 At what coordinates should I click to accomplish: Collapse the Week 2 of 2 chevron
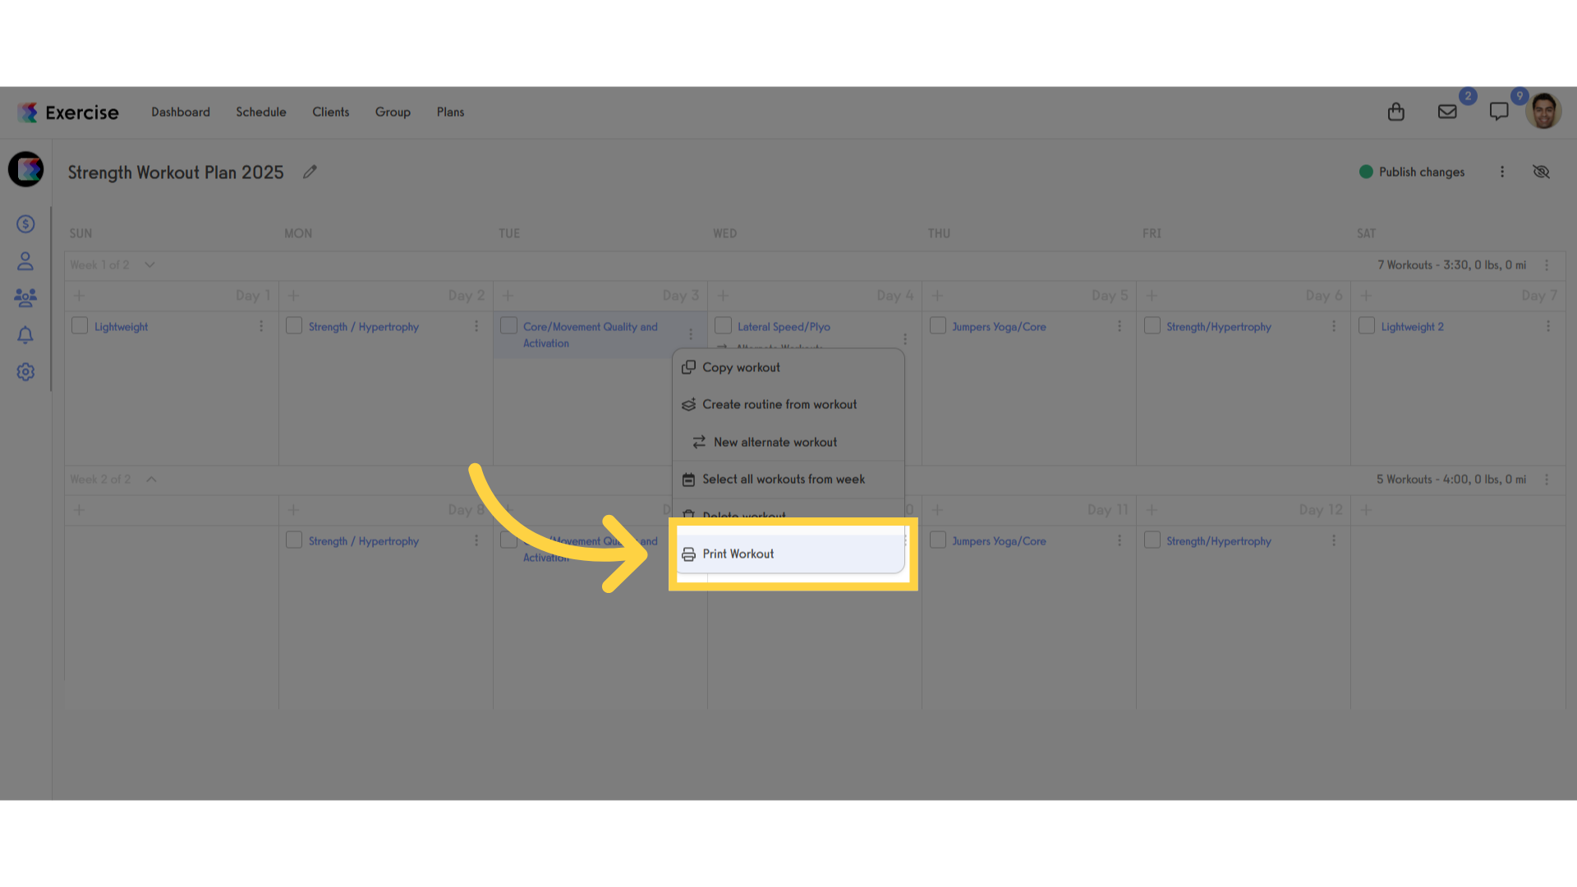[x=151, y=480]
